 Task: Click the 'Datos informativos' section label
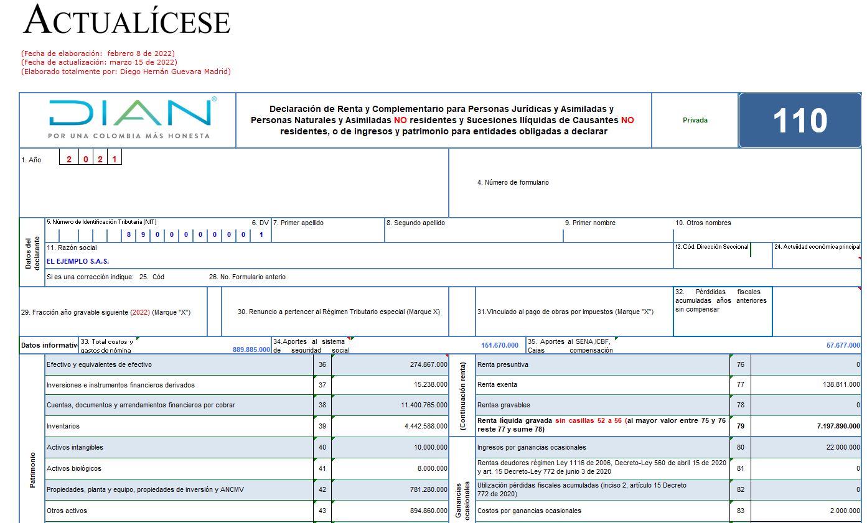click(49, 345)
